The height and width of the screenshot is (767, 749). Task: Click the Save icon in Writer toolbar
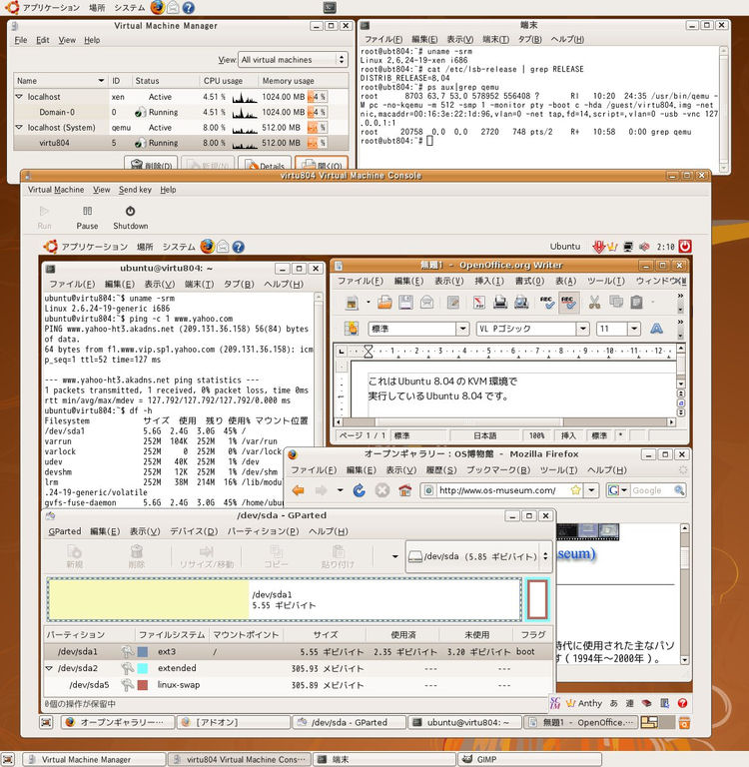405,303
